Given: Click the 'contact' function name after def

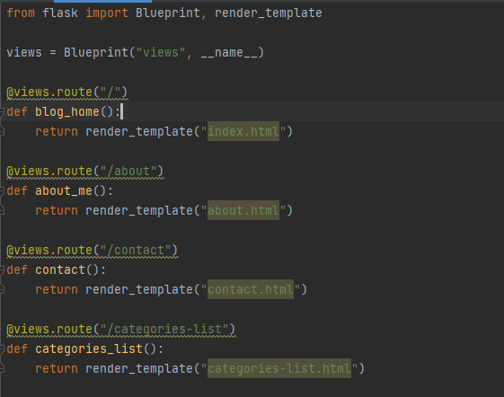Looking at the screenshot, I should [60, 270].
